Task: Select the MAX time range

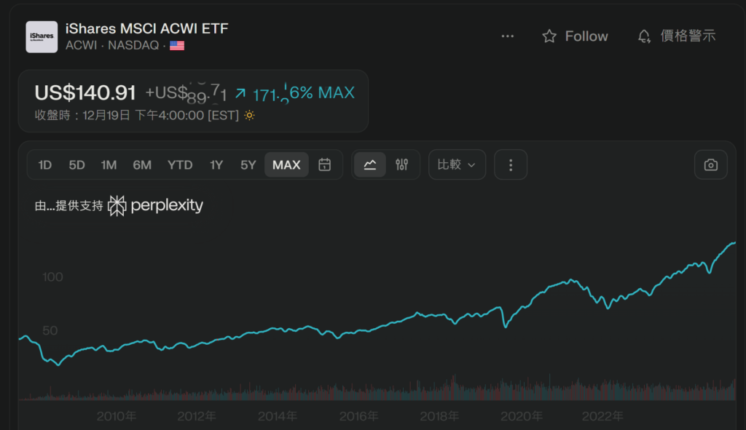Action: (x=286, y=165)
